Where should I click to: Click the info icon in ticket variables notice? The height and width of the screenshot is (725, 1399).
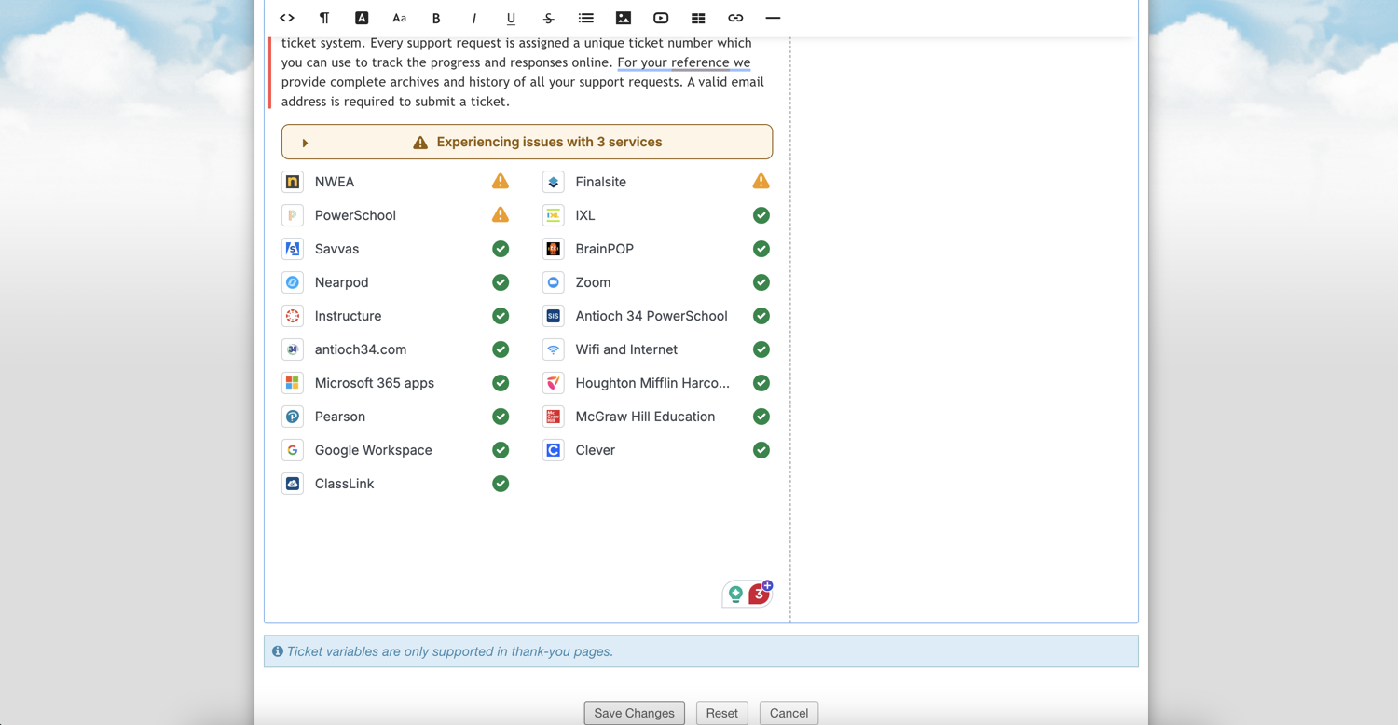click(278, 651)
